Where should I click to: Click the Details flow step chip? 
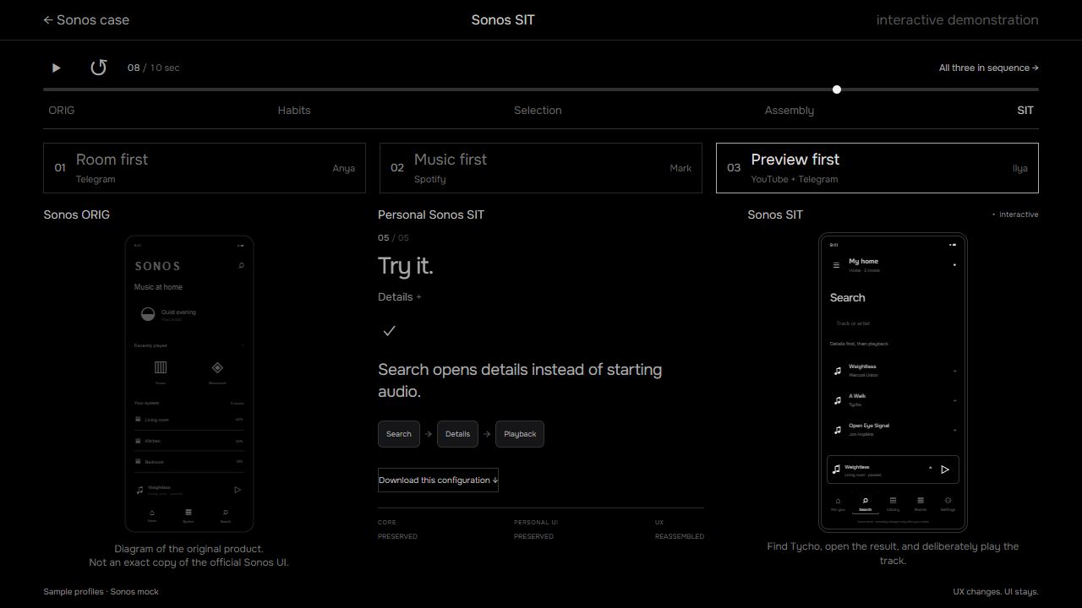457,434
